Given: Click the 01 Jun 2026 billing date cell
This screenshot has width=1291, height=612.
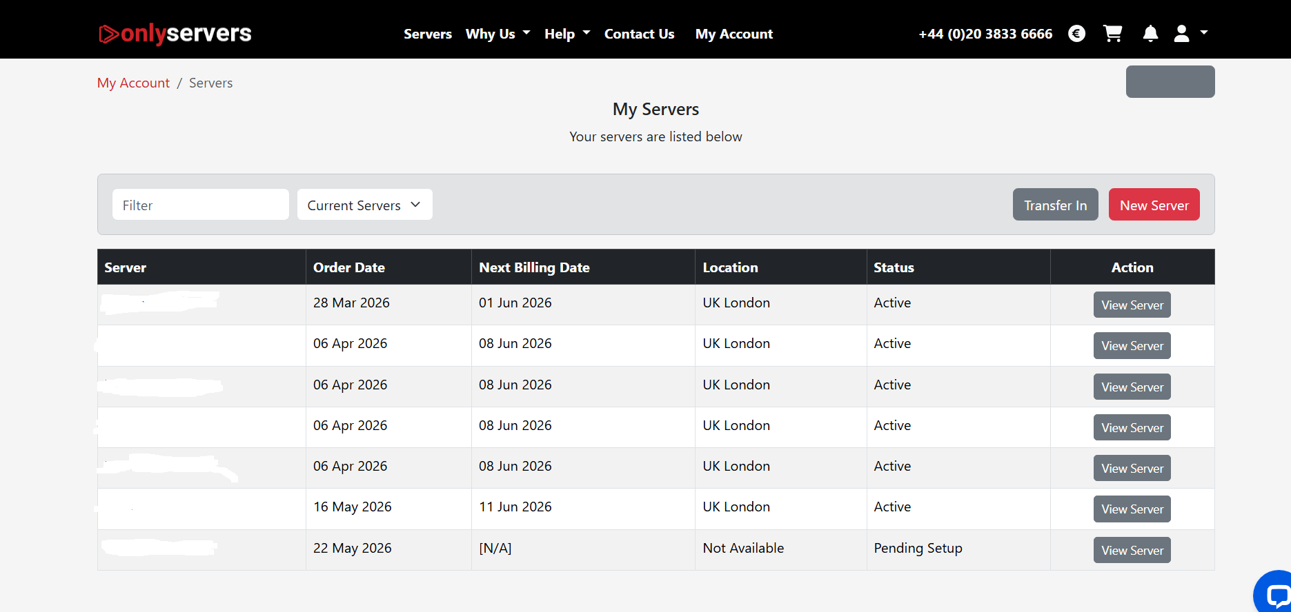Looking at the screenshot, I should pos(583,305).
